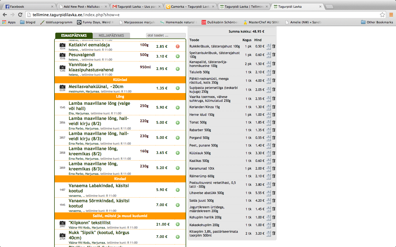396x247 pixels.
Task: Click Kaalikas 500g cart item
Action: (199, 161)
